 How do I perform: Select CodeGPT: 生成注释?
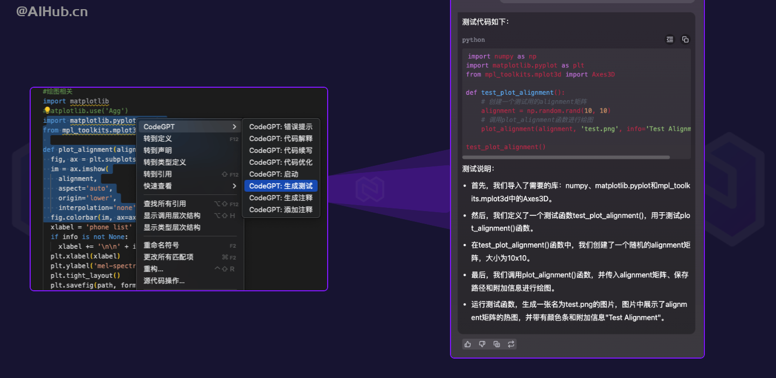click(281, 198)
